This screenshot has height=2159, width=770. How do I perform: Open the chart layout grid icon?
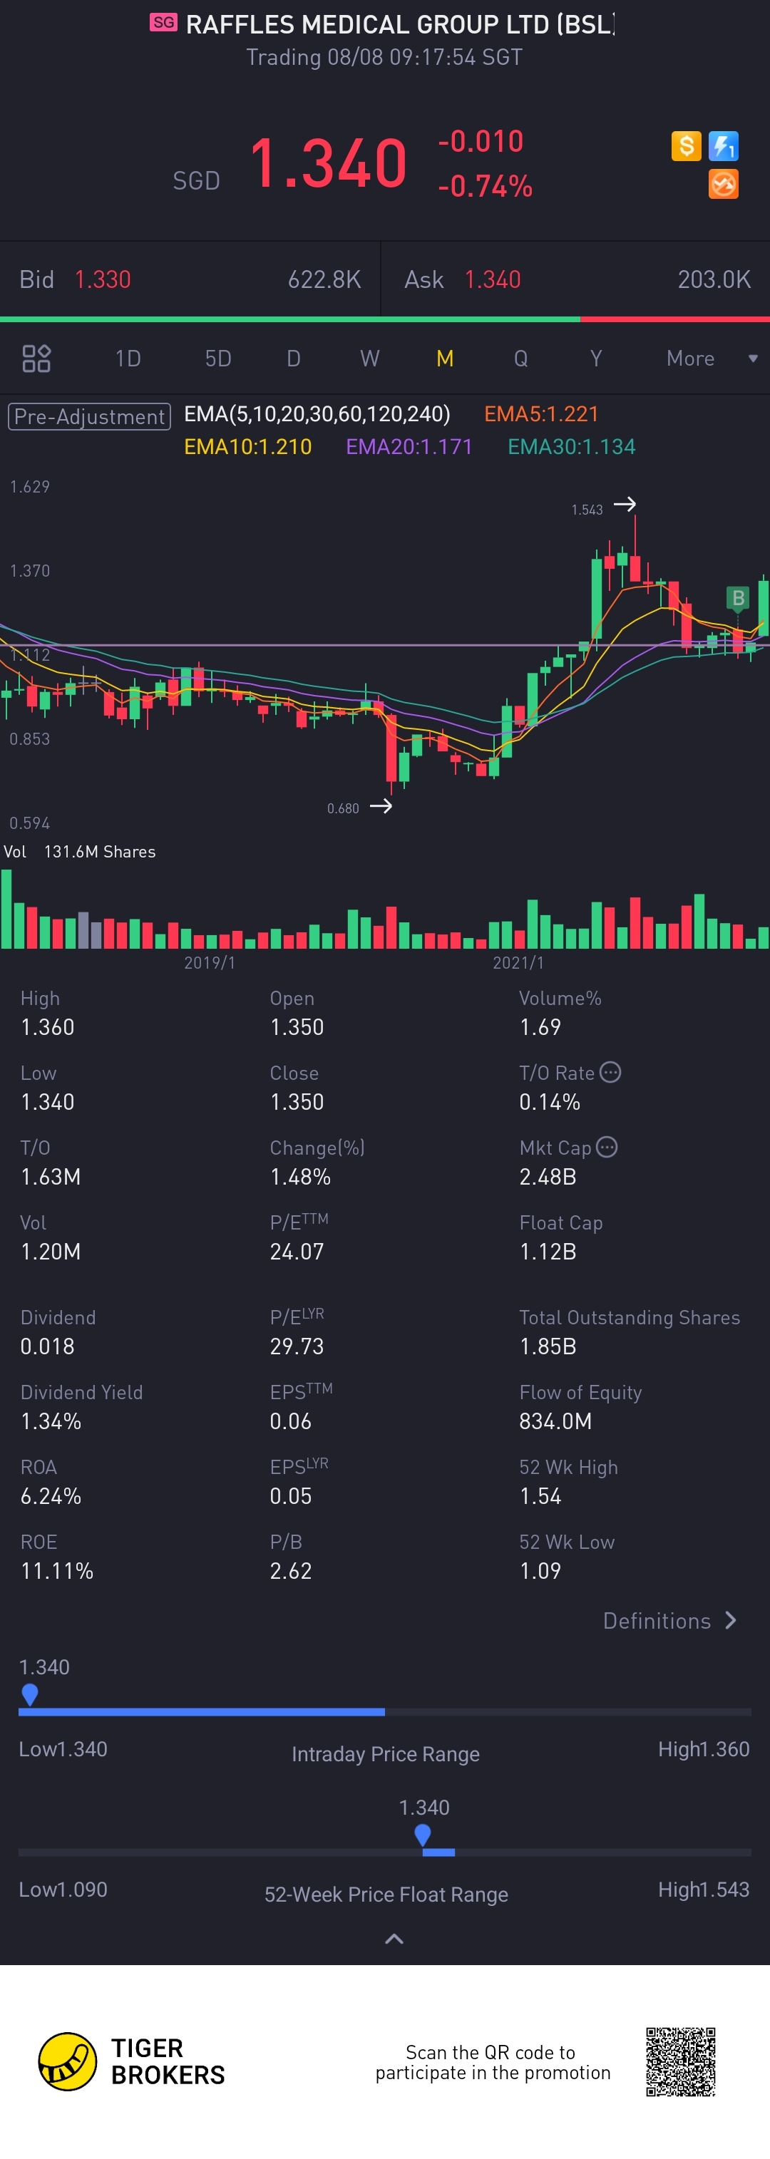click(x=36, y=359)
